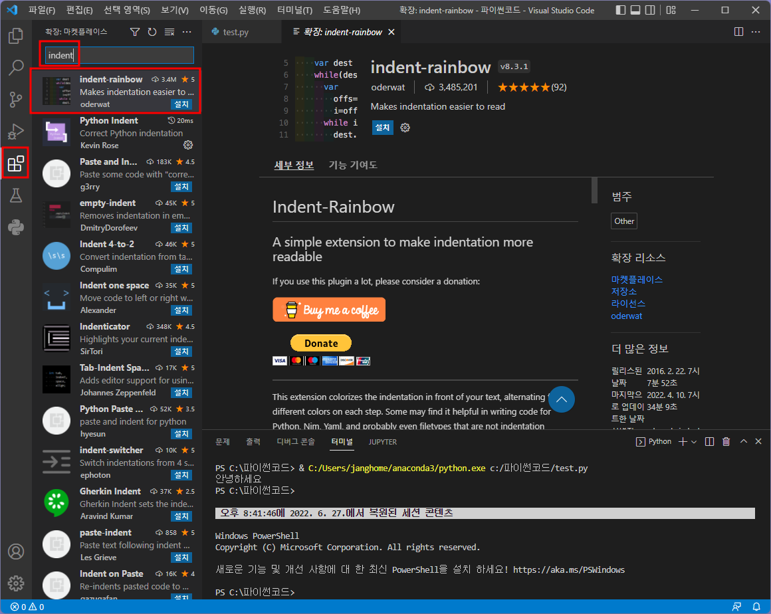Select Python Indent in the extensions list
Image resolution: width=771 pixels, height=614 pixels.
point(117,133)
